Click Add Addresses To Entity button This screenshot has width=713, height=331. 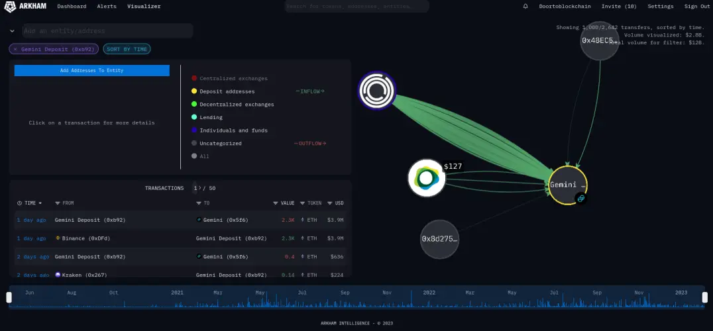(x=92, y=70)
